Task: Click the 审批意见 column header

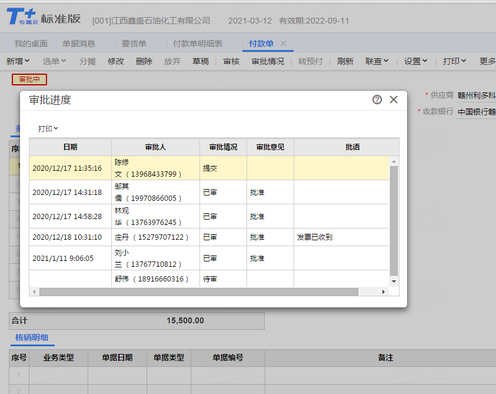Action: tap(270, 147)
